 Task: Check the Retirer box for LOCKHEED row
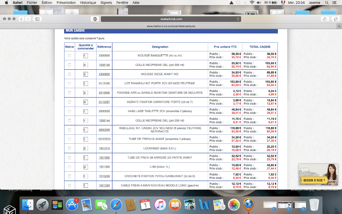pyautogui.click(x=69, y=149)
